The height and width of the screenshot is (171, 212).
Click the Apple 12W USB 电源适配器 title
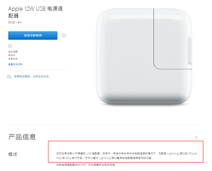35,12
